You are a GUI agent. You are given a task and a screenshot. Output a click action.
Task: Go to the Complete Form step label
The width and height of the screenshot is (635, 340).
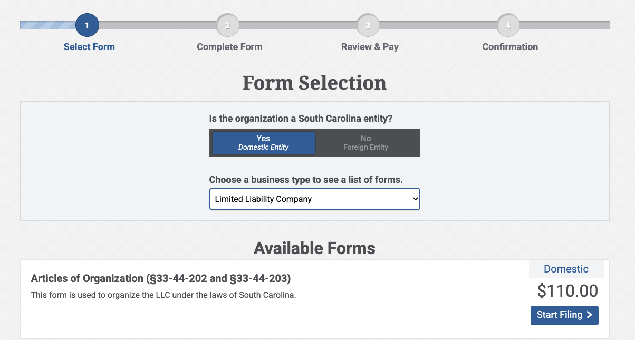coord(229,47)
